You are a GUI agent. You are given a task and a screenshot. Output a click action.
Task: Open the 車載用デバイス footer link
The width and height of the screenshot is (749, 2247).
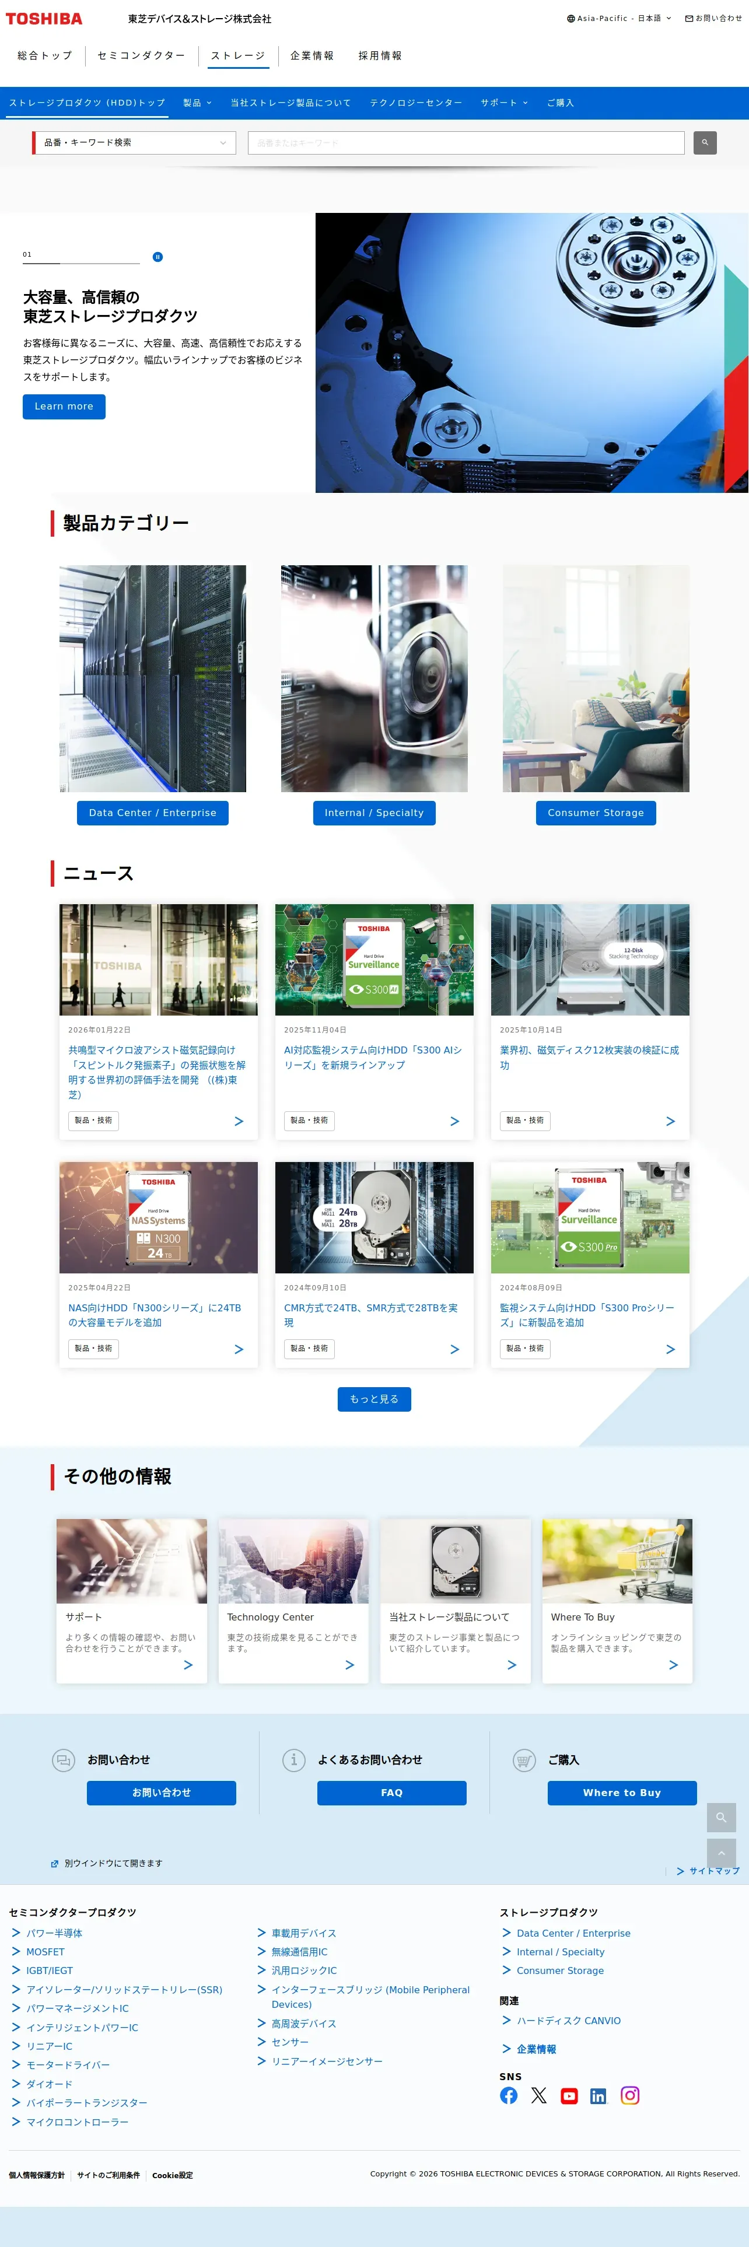pyautogui.click(x=303, y=1933)
